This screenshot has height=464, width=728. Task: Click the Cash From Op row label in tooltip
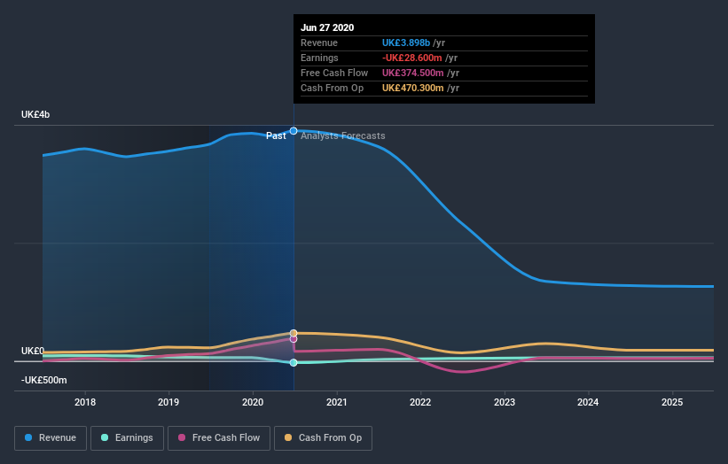pos(332,88)
